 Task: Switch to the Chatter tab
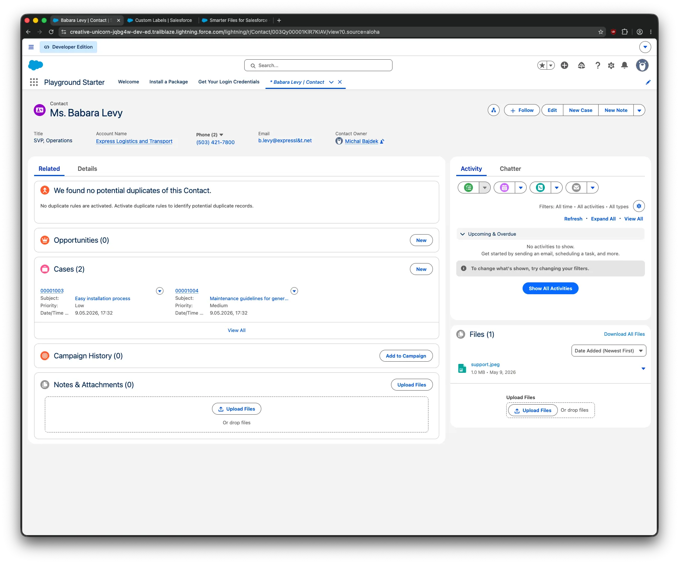tap(510, 169)
